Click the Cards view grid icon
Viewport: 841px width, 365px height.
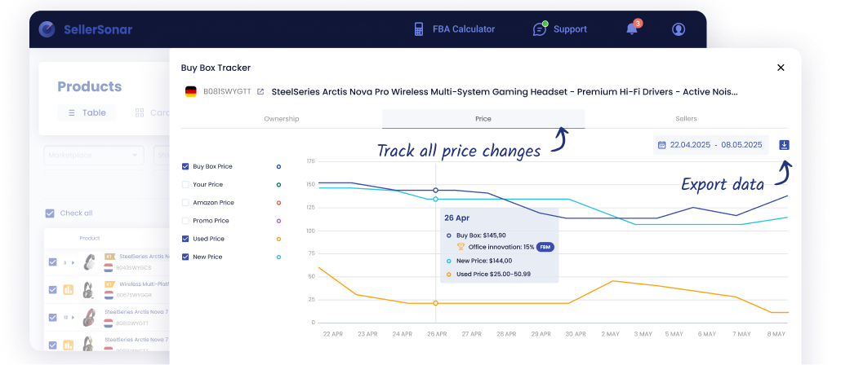point(140,113)
